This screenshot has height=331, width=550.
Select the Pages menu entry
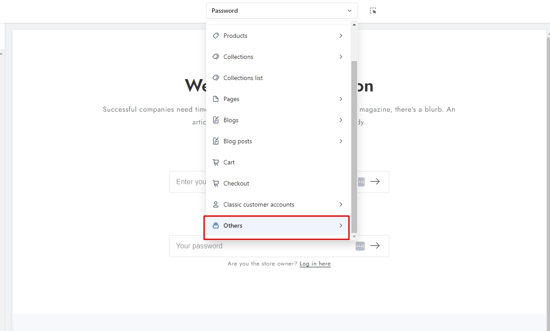click(232, 99)
